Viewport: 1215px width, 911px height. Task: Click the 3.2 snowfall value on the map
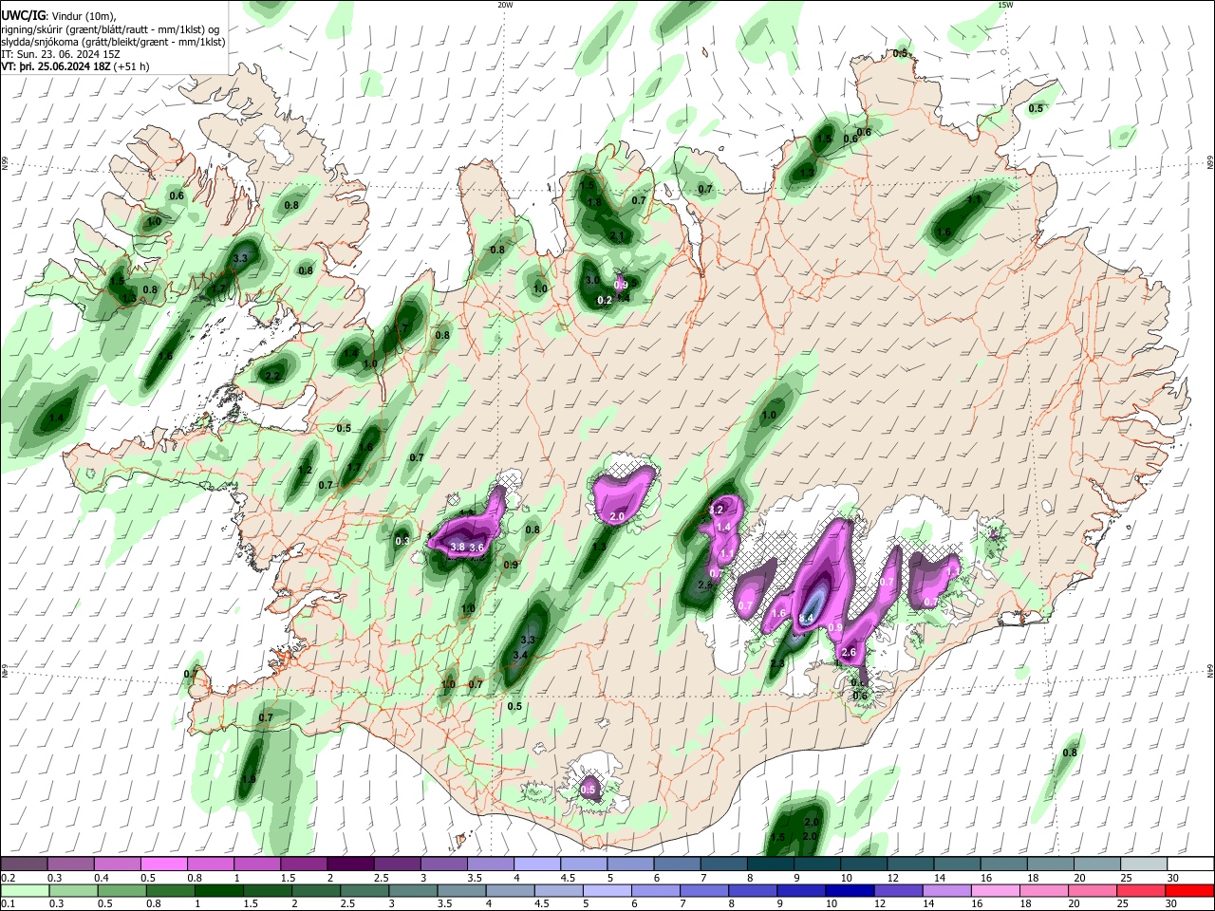(x=716, y=511)
